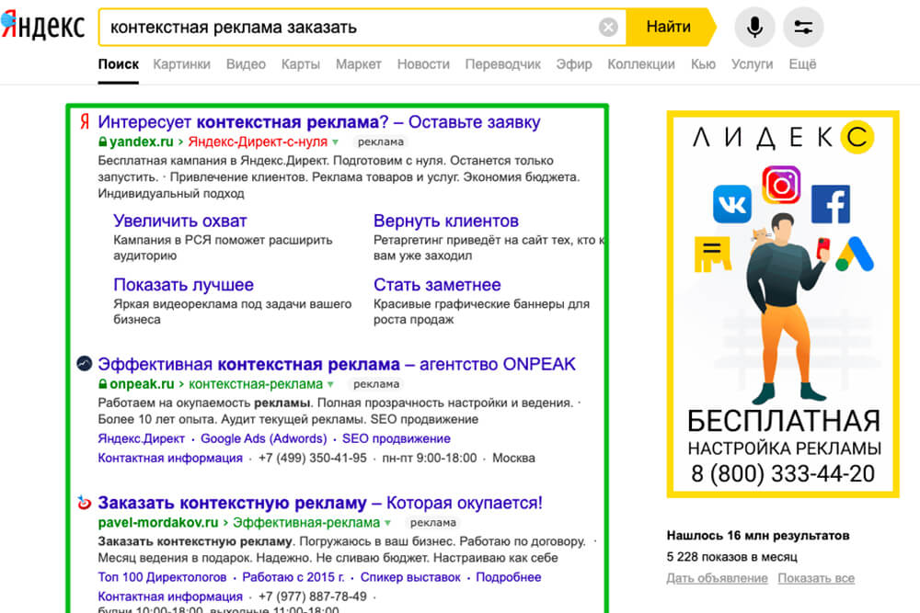920x613 pixels.
Task: Click the pavel-mordakov.ru favicon
Action: (x=85, y=502)
